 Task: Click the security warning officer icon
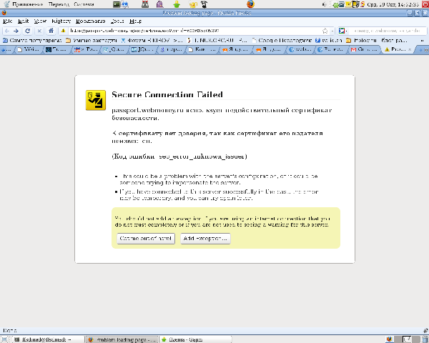click(x=95, y=99)
